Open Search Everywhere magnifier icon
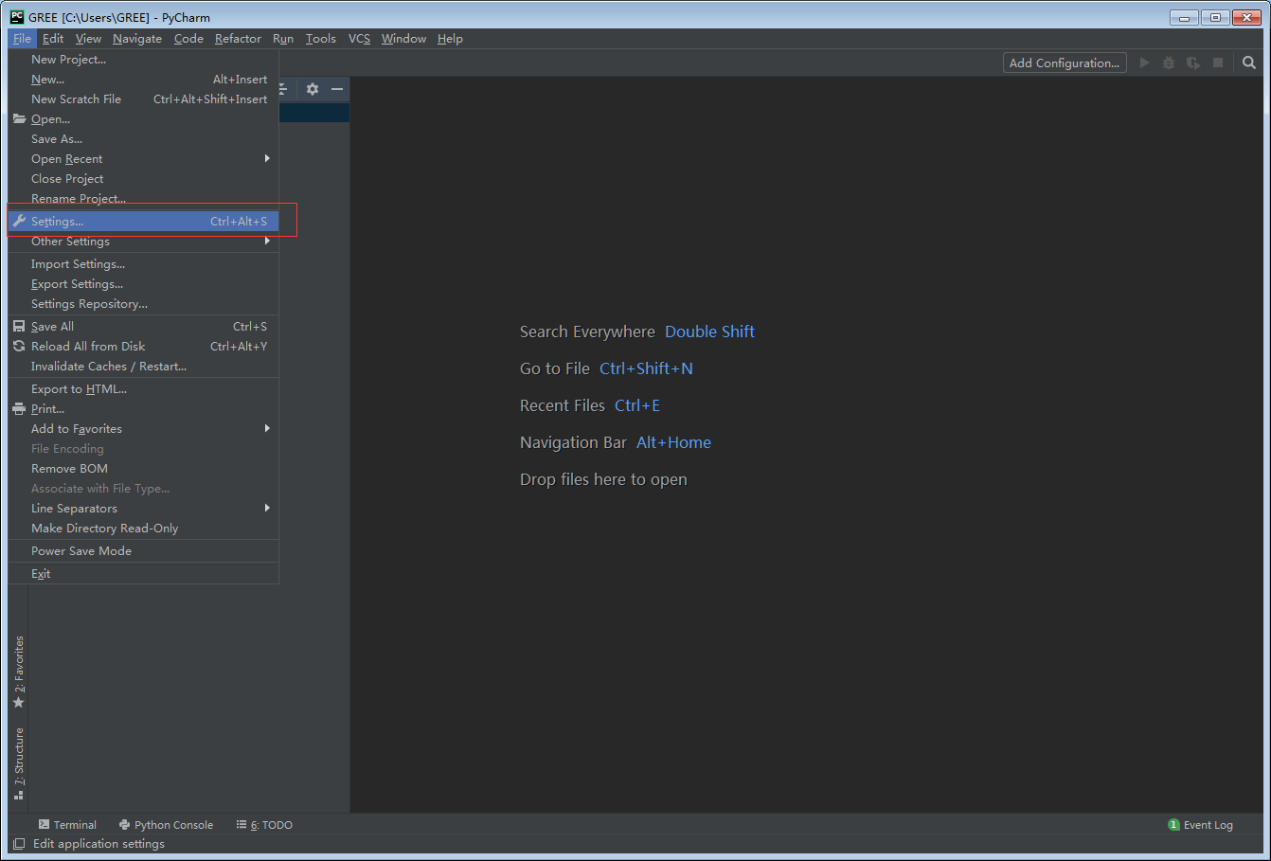 [x=1249, y=63]
